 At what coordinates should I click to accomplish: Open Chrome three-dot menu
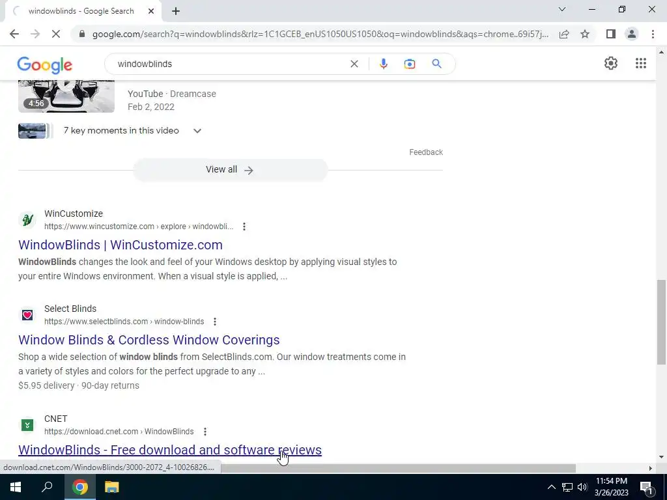tap(653, 34)
